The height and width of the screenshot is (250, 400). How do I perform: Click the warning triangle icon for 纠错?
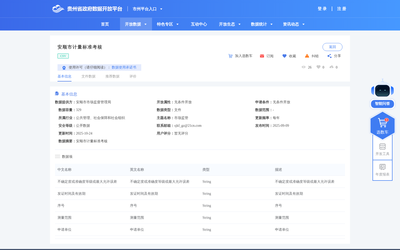tap(307, 56)
